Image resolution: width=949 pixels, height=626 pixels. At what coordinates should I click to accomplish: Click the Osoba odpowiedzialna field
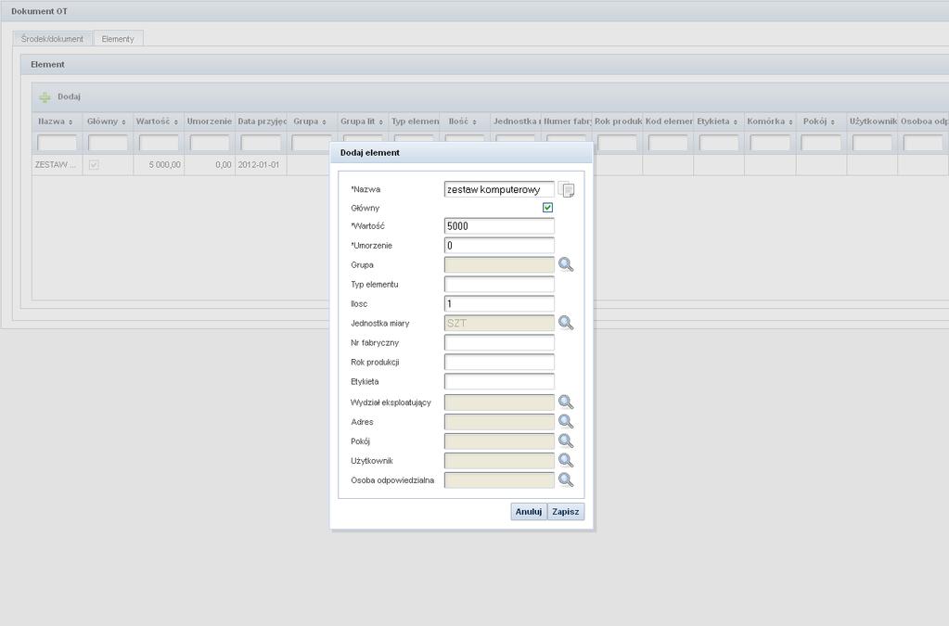pos(499,479)
